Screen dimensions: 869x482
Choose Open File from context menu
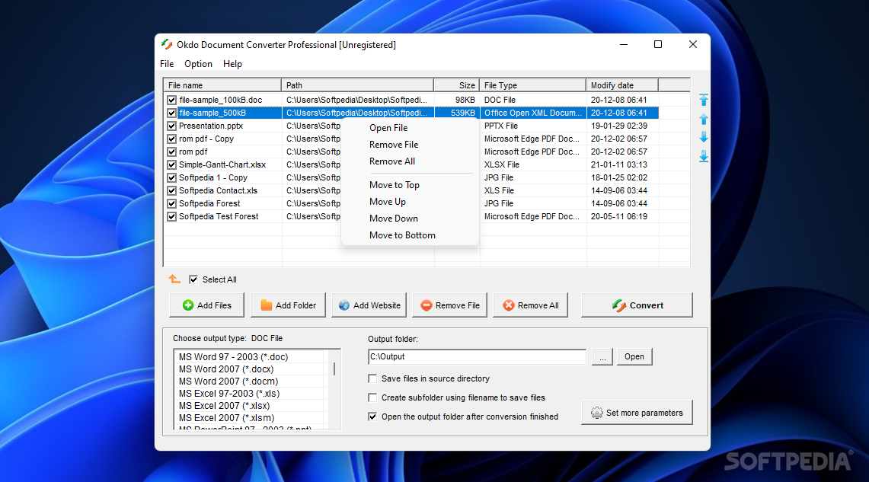(410, 128)
